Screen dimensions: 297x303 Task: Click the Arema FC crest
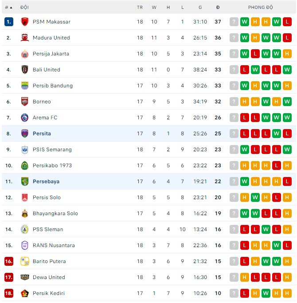(25, 118)
